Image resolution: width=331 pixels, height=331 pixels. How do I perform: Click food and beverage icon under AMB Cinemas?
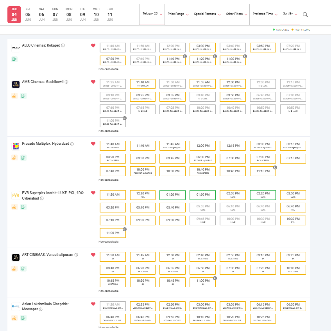tap(14, 96)
